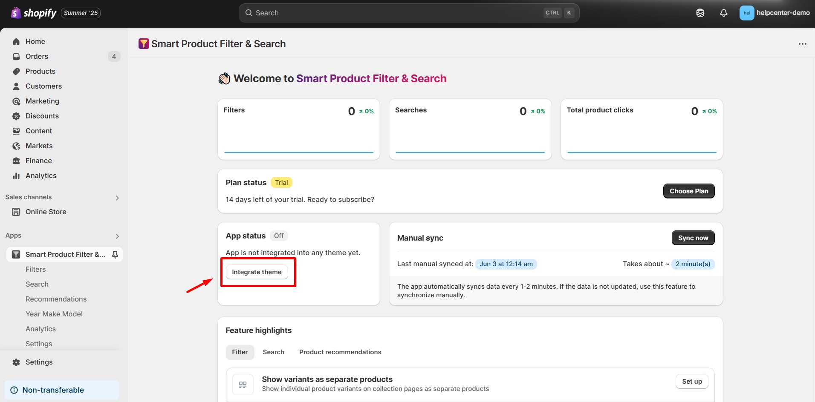Trigger Sync now for manual sync

click(x=693, y=238)
